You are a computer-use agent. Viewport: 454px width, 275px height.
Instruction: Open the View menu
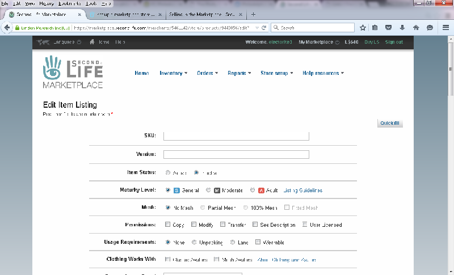(30, 3)
